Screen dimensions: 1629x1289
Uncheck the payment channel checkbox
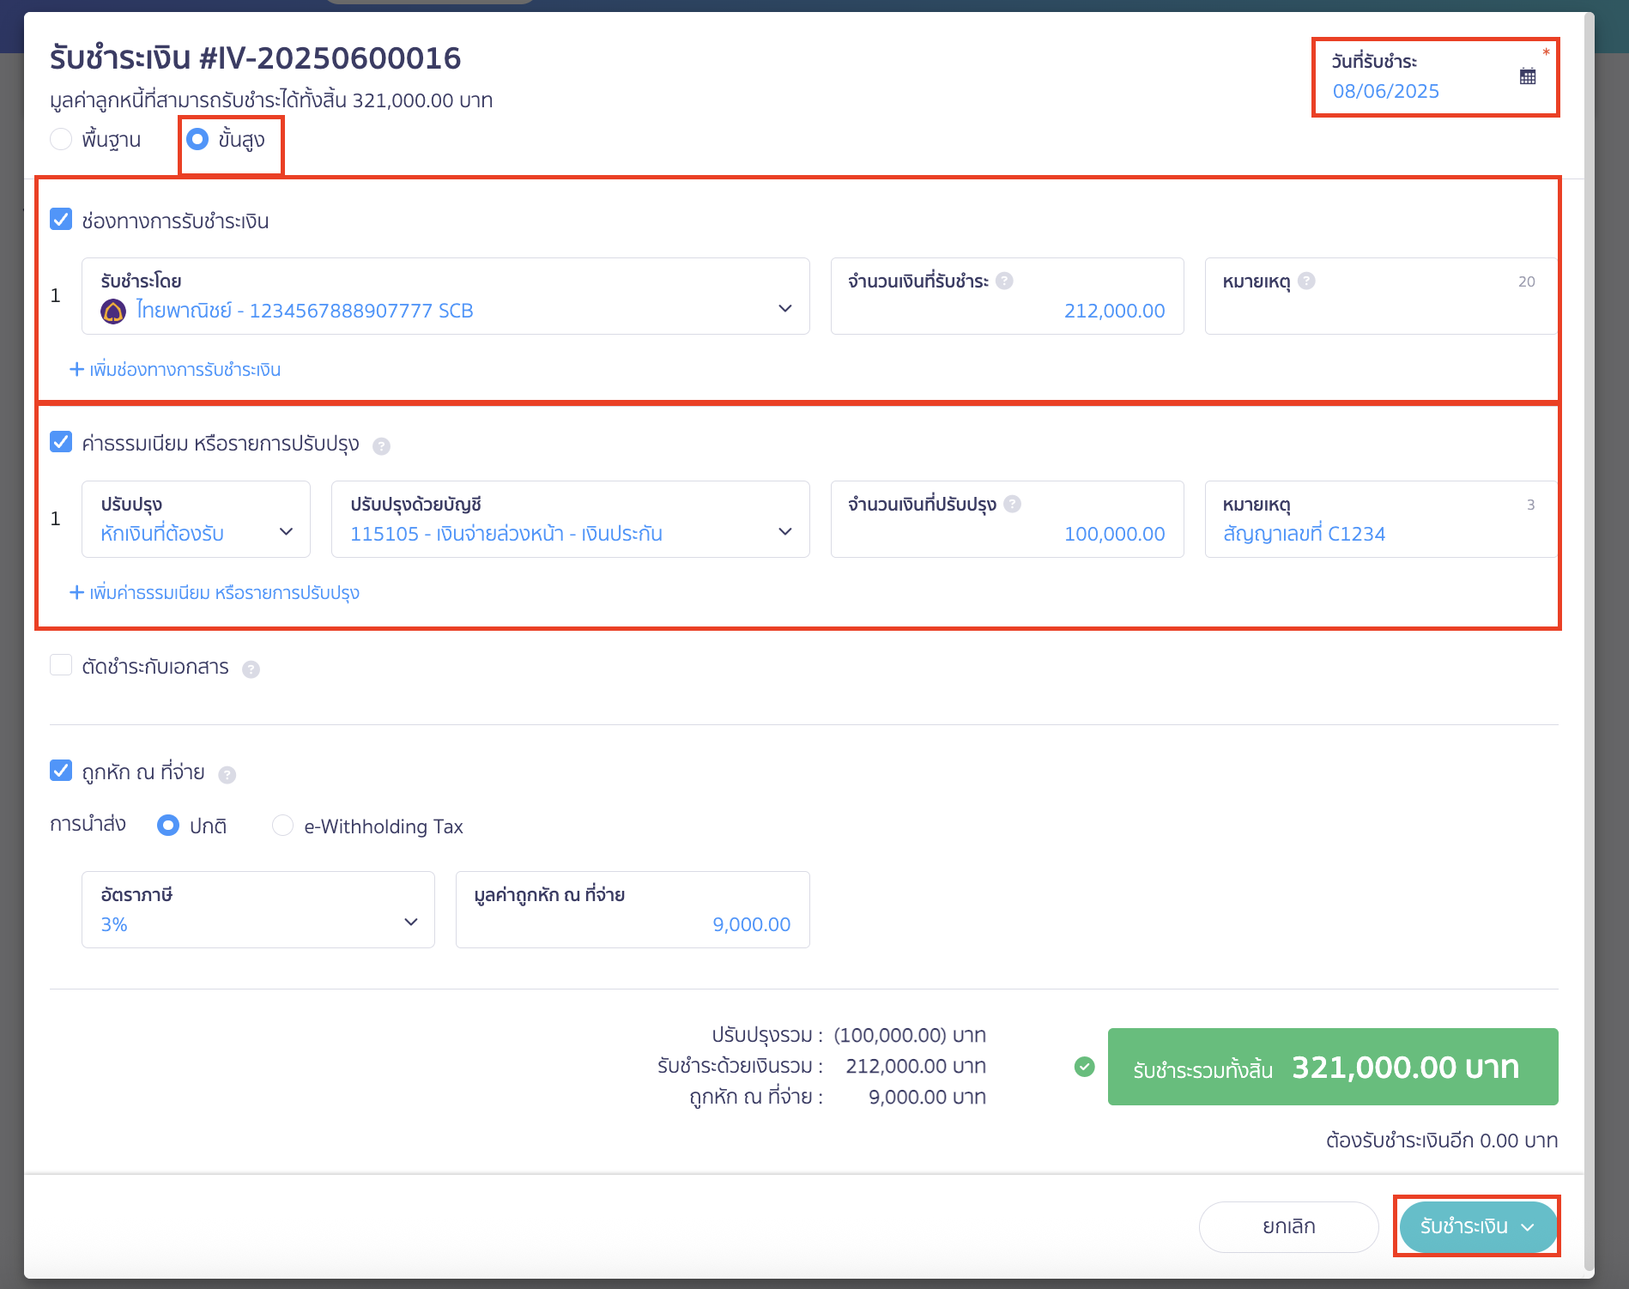61,220
